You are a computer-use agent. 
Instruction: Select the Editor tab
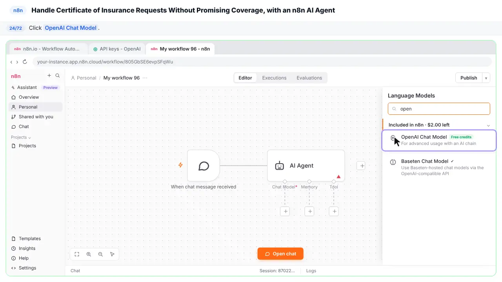[x=245, y=78]
